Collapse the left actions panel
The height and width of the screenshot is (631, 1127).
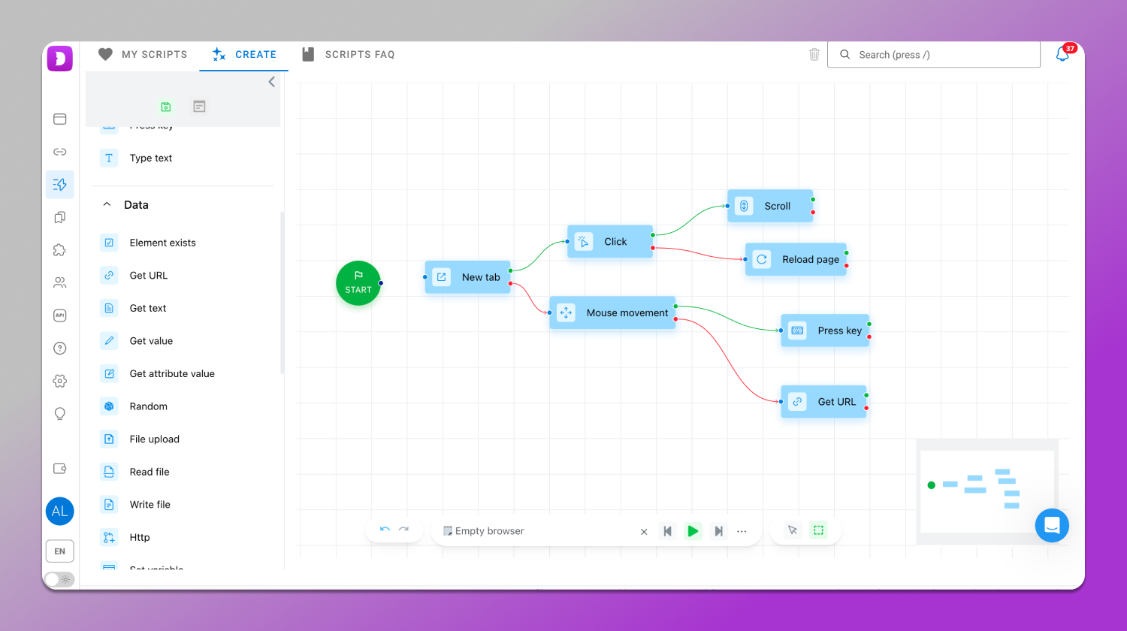click(272, 82)
